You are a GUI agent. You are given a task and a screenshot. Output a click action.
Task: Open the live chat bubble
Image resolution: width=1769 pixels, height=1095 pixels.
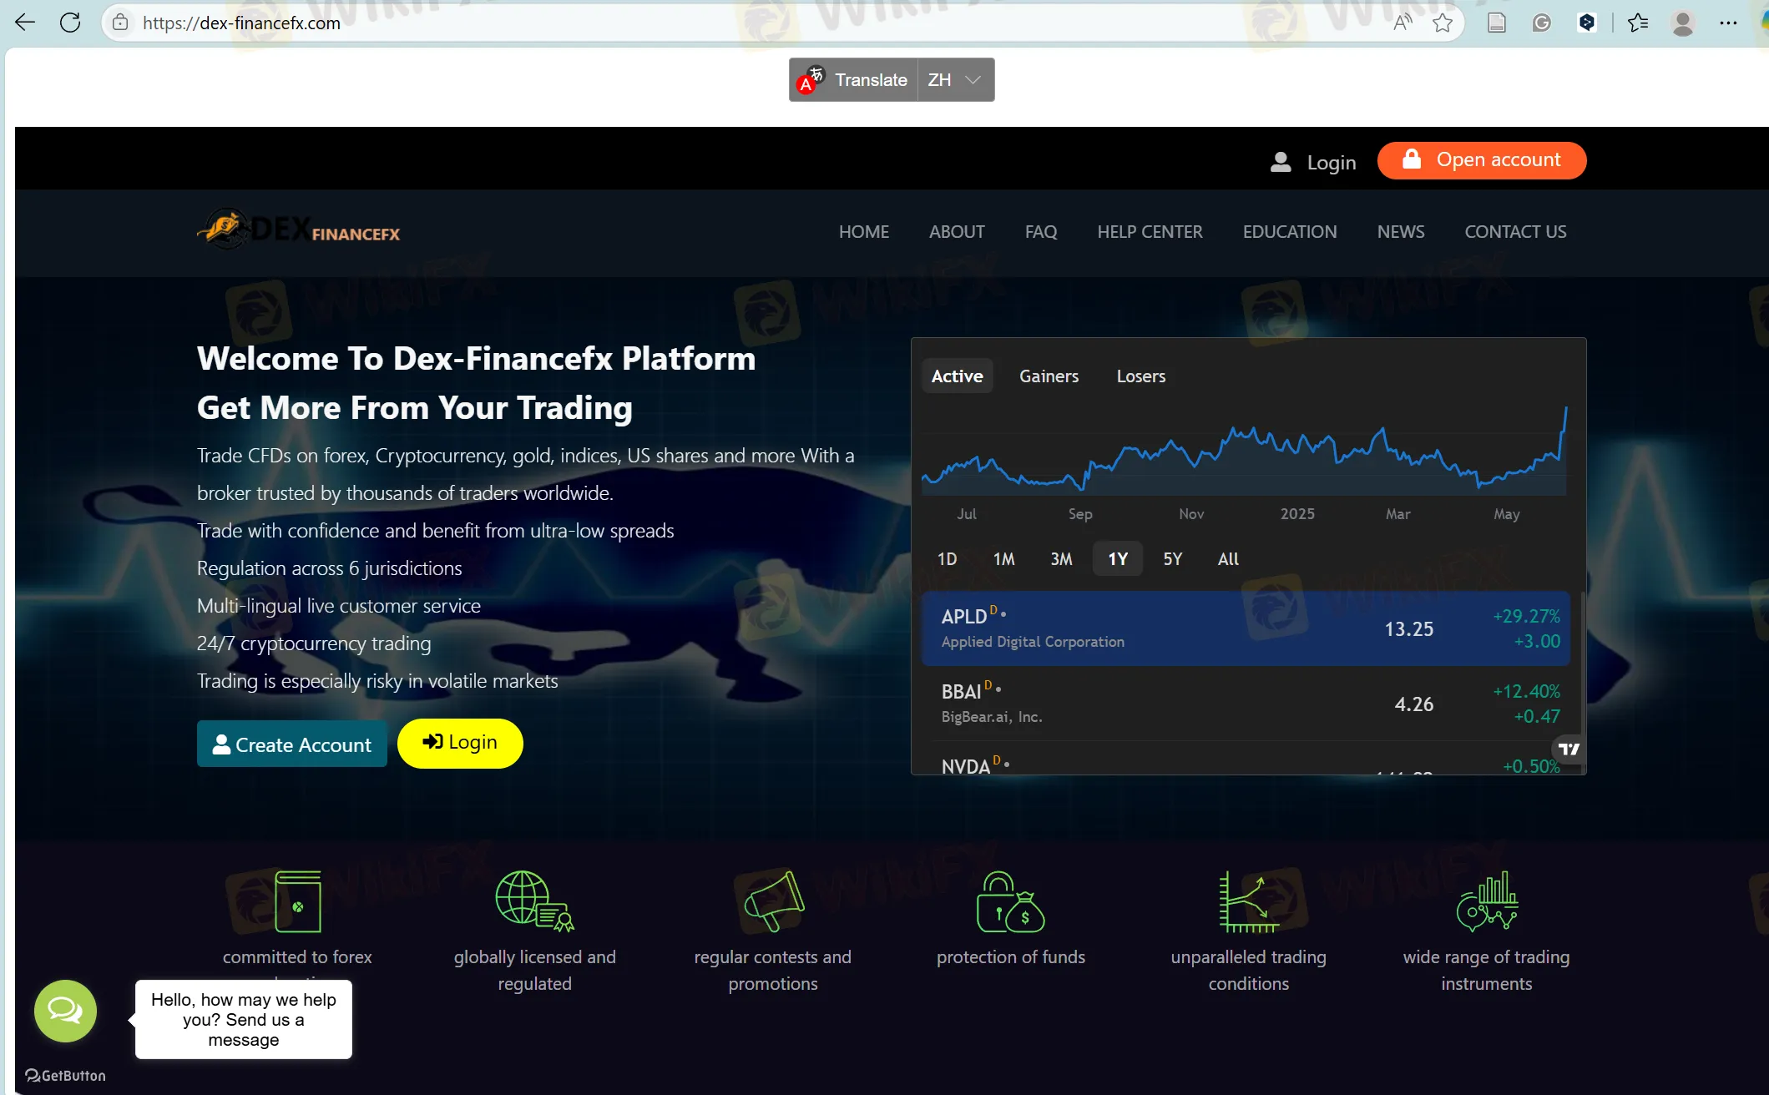(64, 1011)
